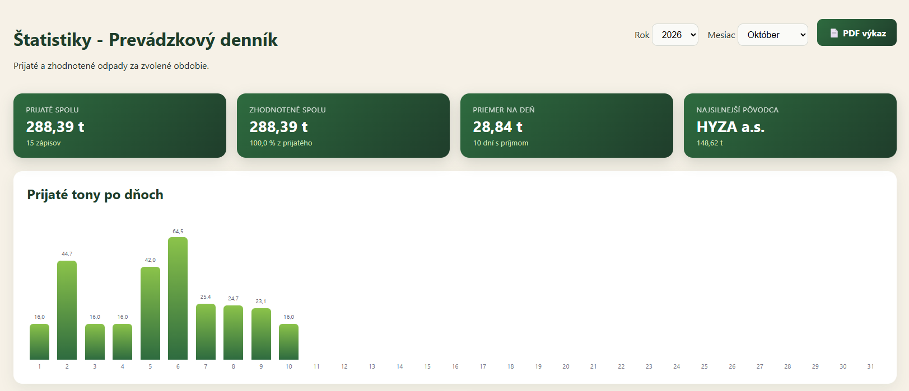Click the day 6 bar labeled 64,5
The image size is (909, 391).
[x=178, y=298]
